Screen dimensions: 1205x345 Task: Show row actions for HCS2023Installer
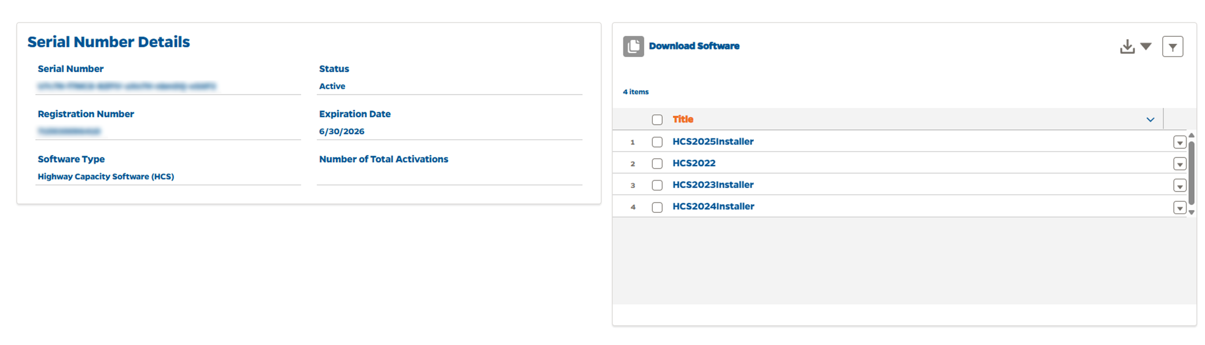1180,186
